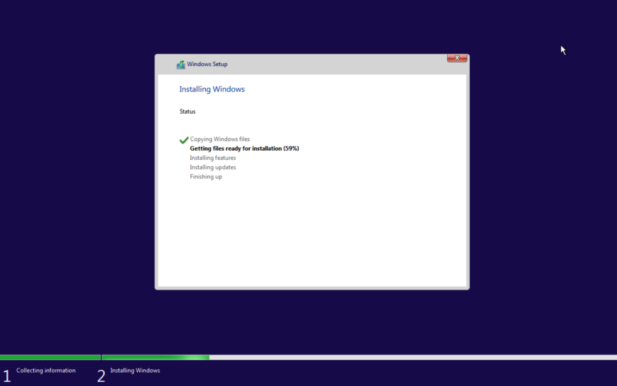Click the 'Collecting information' stage label

[x=46, y=370]
